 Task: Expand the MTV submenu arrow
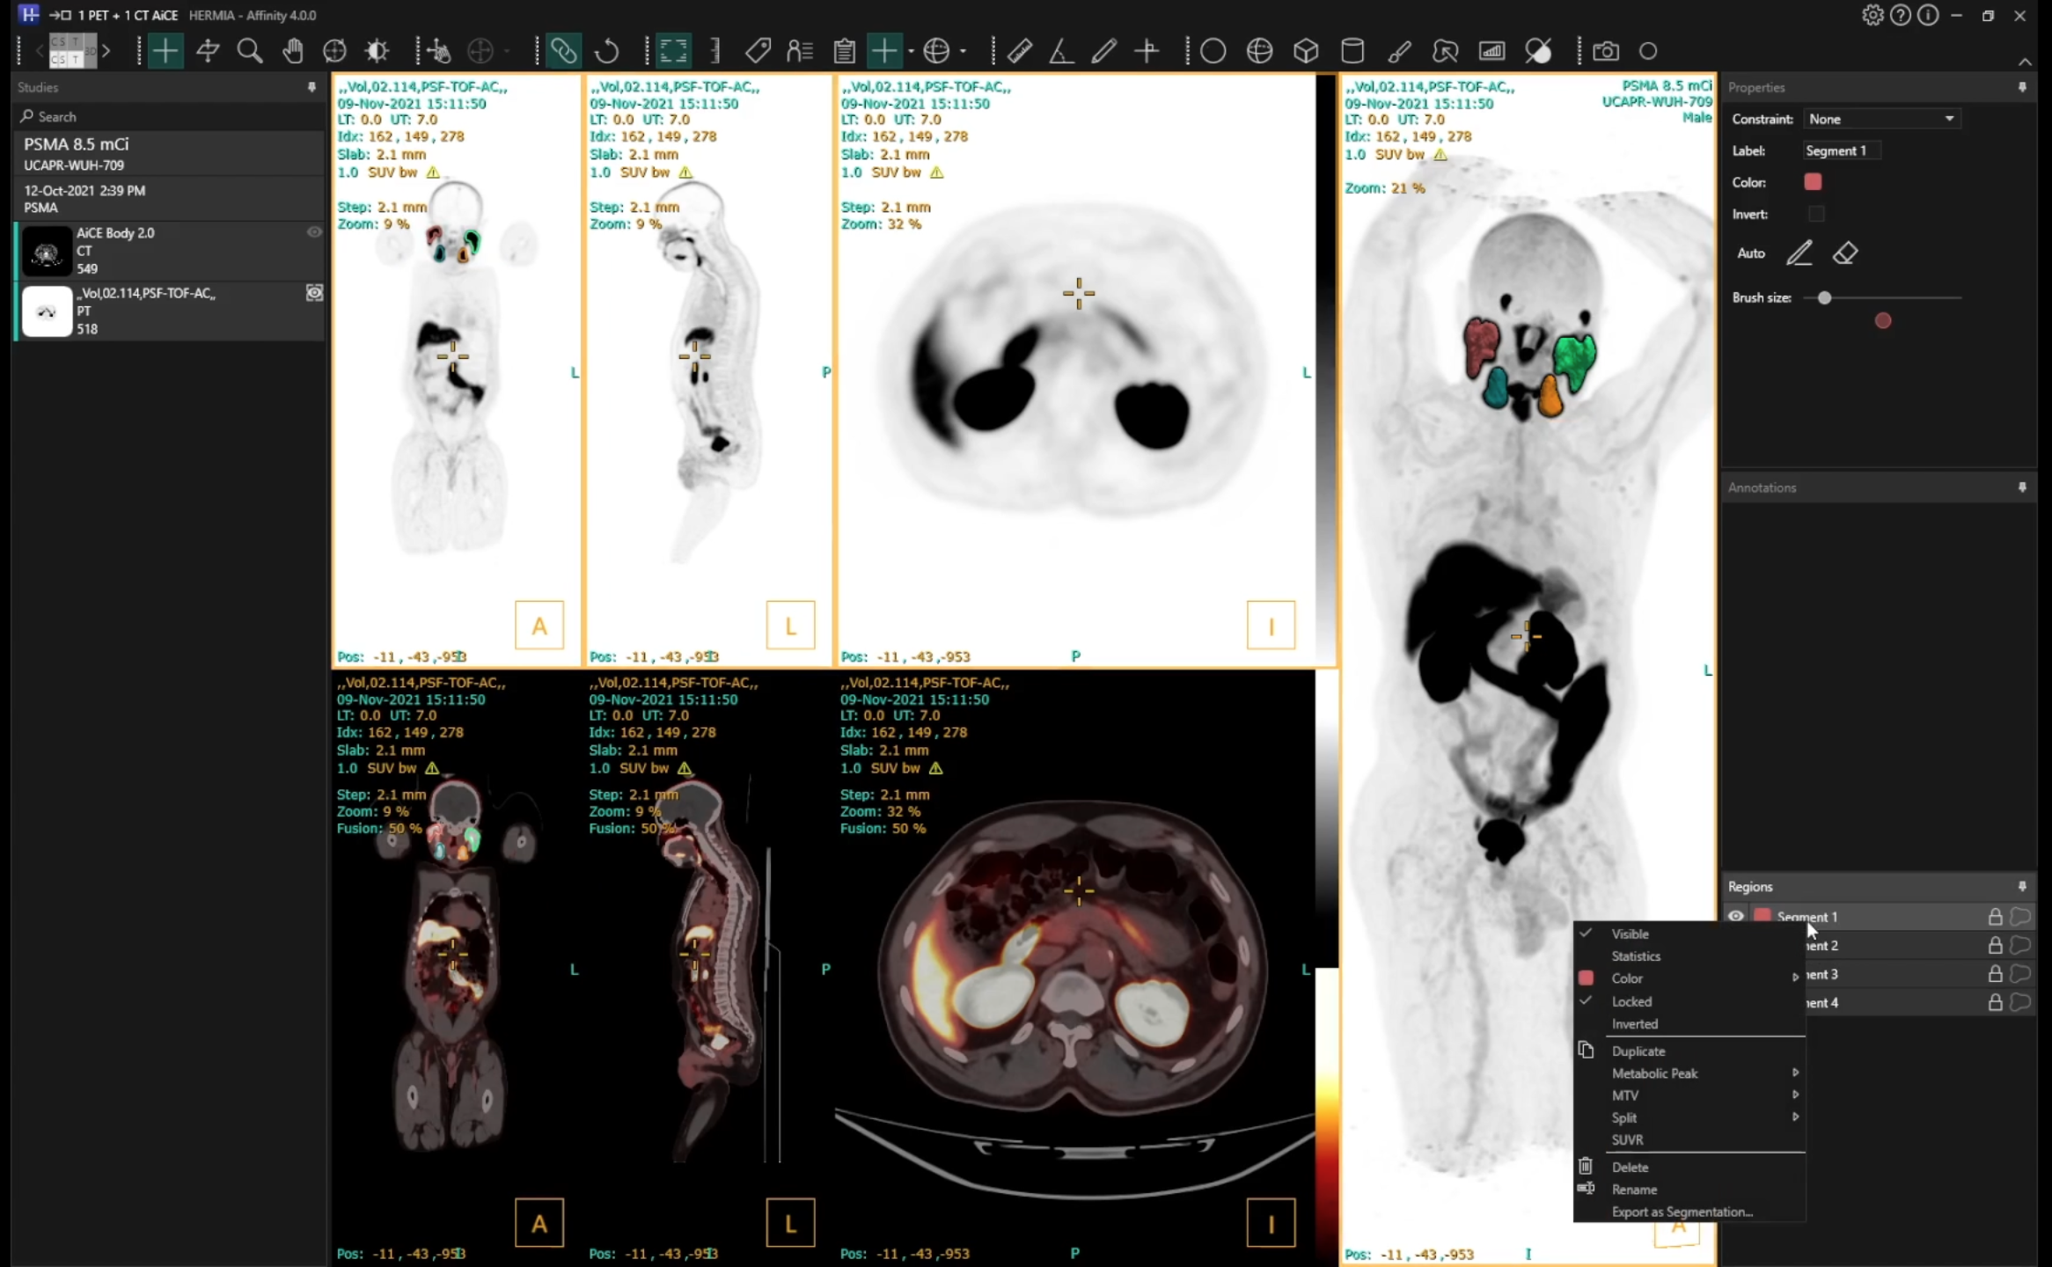1795,1095
